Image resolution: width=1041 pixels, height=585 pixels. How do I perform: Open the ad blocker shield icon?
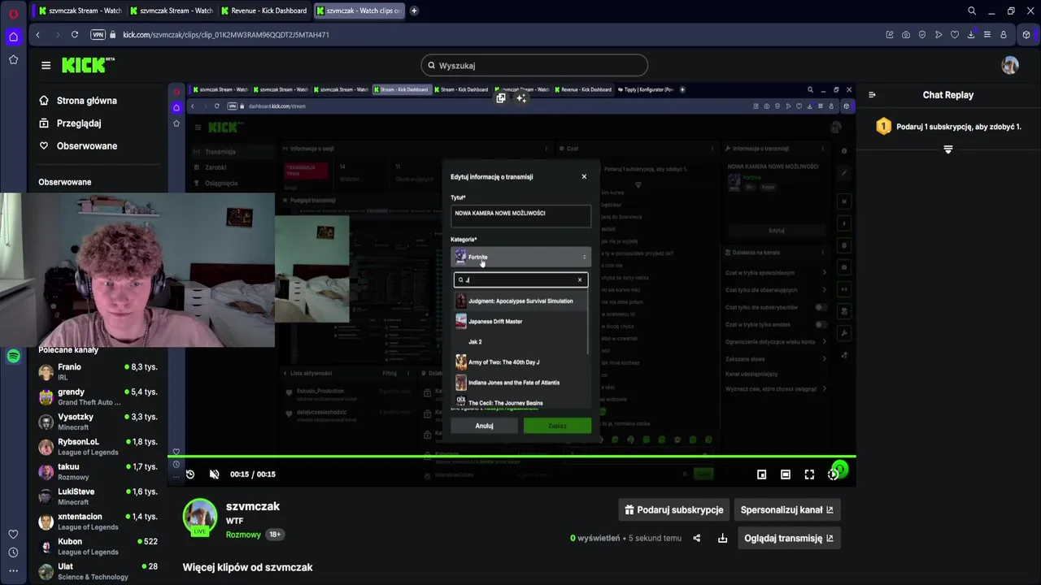pos(922,35)
